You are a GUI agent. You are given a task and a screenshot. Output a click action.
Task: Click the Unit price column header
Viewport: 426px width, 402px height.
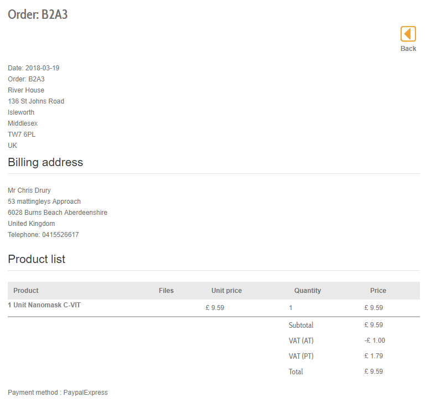tap(226, 291)
